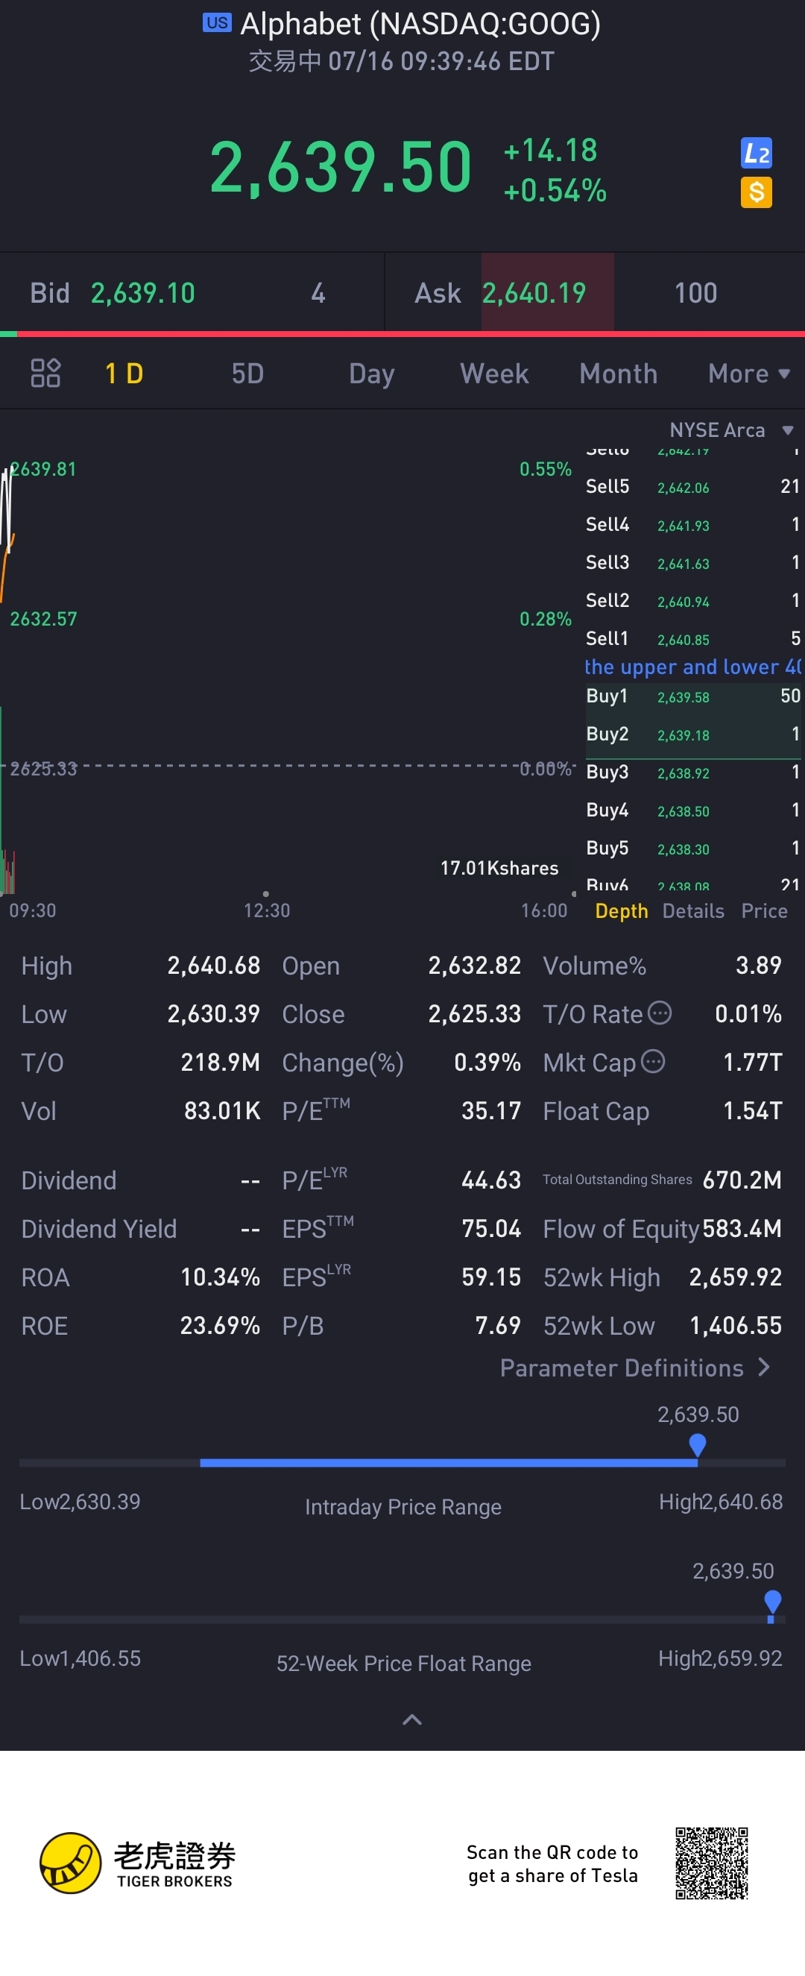Screen dimensions: 805x1976
Task: Tap the Intraday Price Range marker
Action: (x=697, y=1444)
